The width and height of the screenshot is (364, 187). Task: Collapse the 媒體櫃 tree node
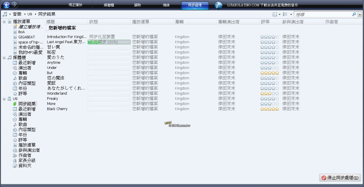(4, 57)
